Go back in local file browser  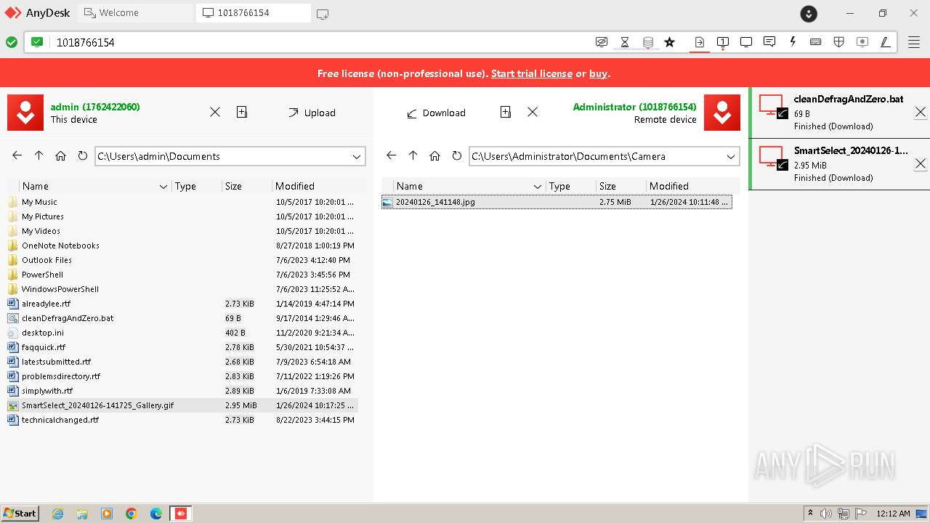coord(17,155)
